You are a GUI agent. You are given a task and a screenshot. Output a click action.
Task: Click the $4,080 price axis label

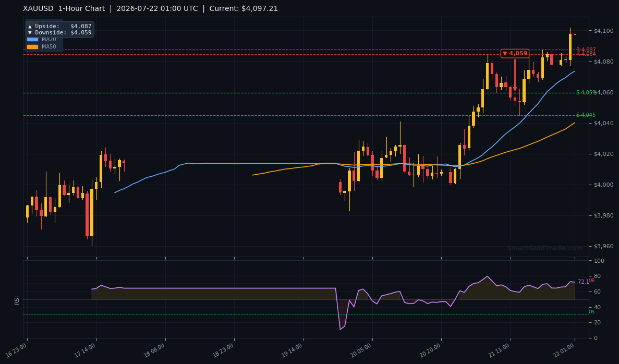[603, 62]
